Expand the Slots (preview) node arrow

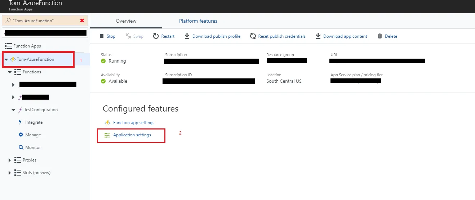click(10, 173)
